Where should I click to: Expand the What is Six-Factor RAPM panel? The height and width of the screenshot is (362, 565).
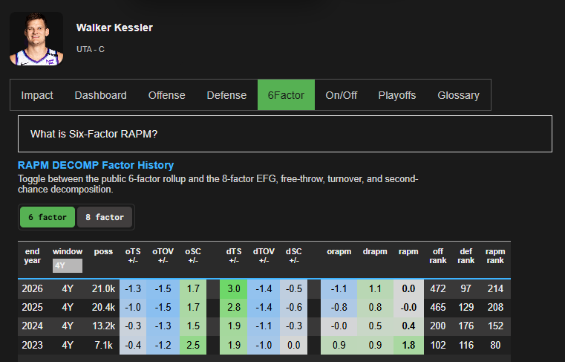point(285,134)
